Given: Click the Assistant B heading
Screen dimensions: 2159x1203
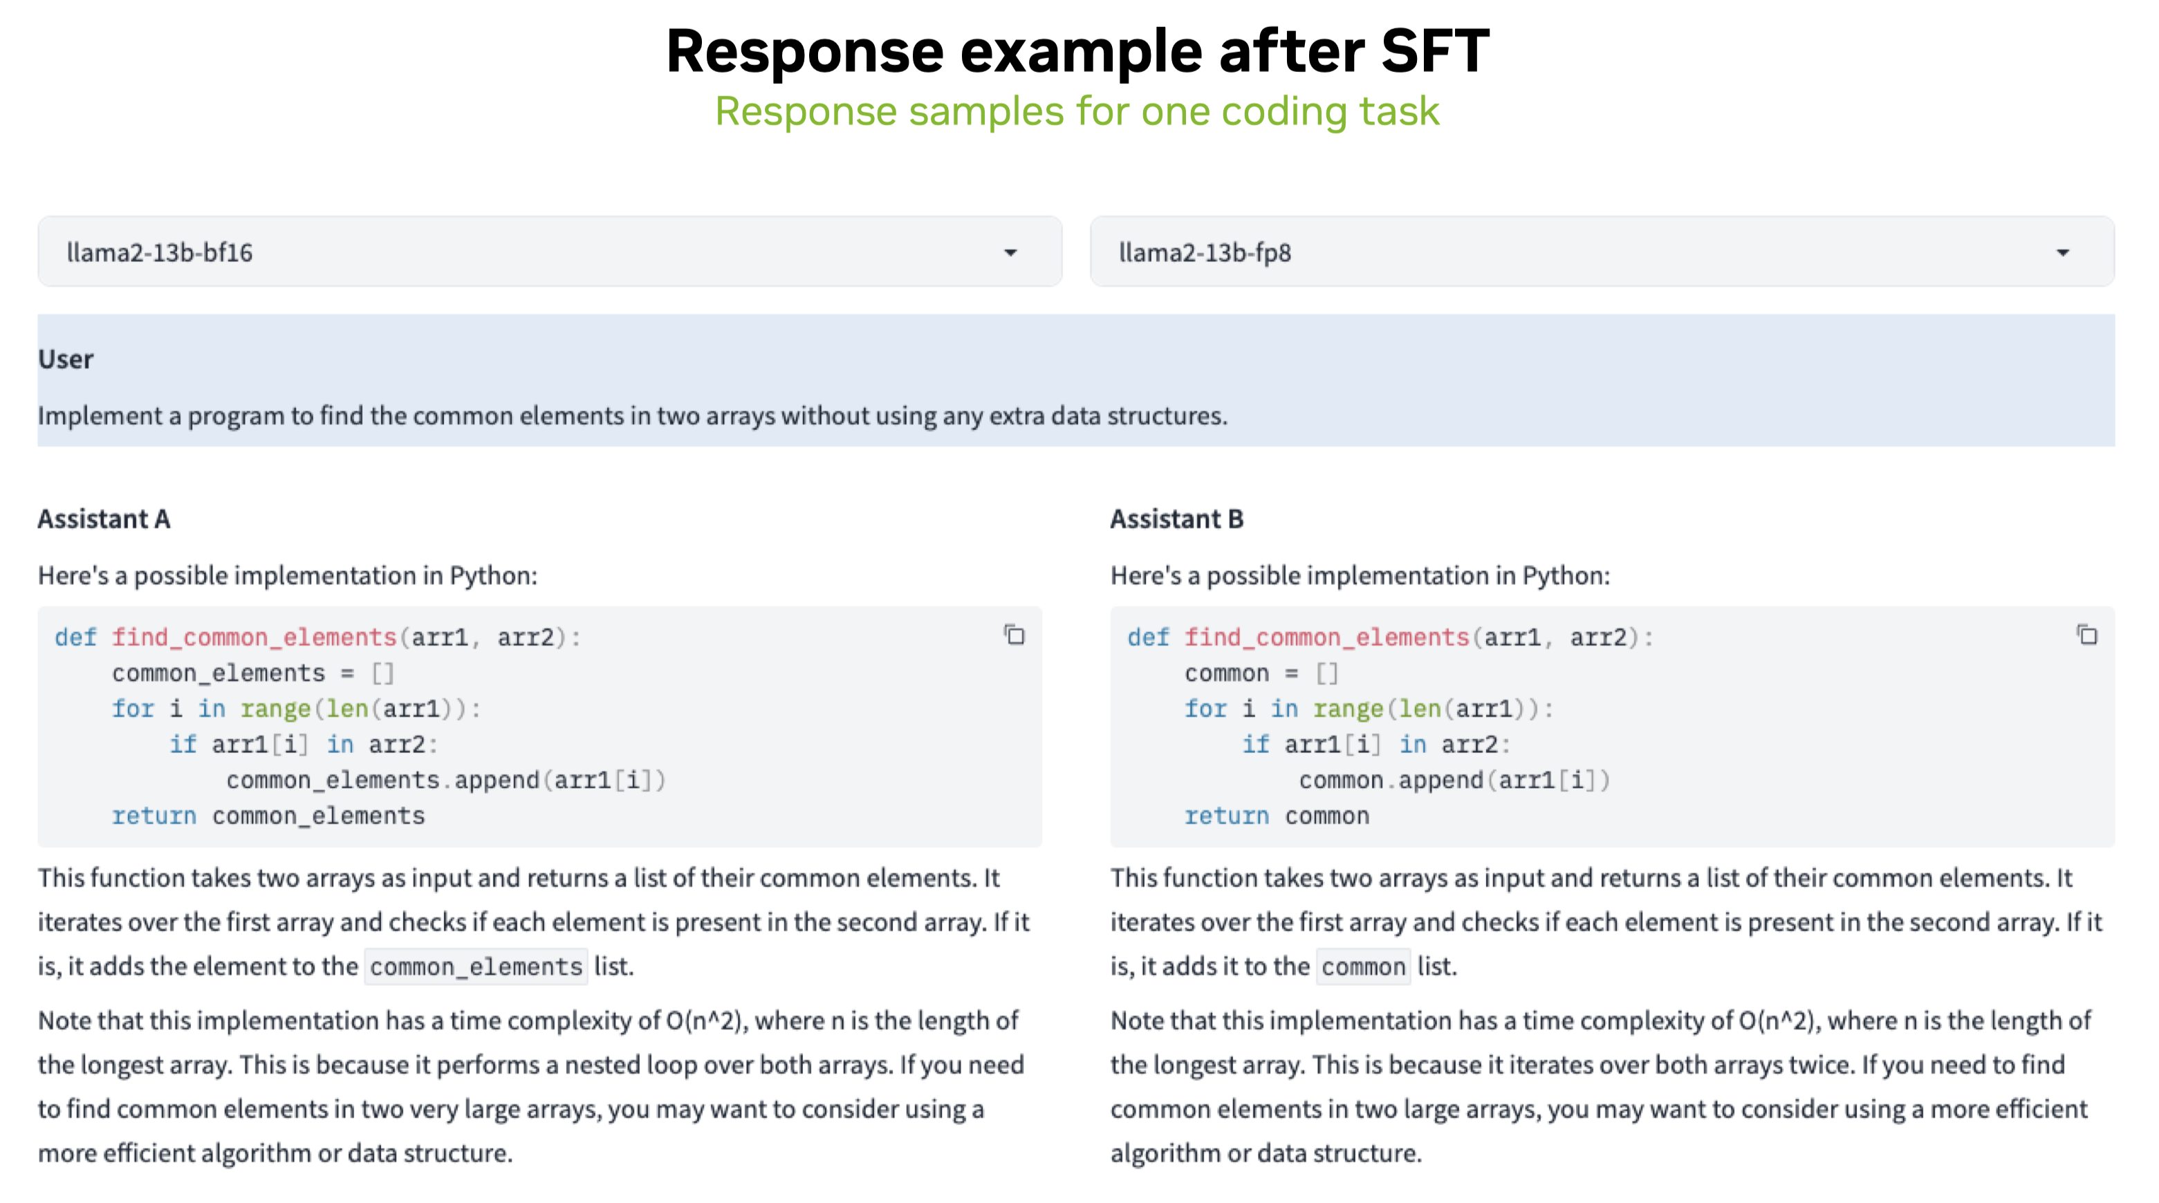Looking at the screenshot, I should (x=1177, y=519).
